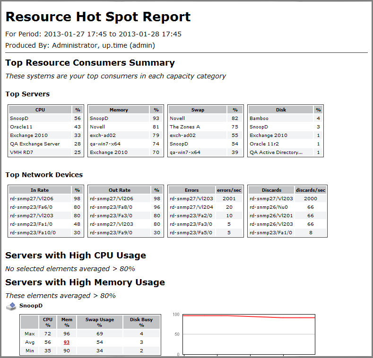Image resolution: width=373 pixels, height=358 pixels.
Task: Click SnoopD in the CPU table
Action: tap(18, 119)
